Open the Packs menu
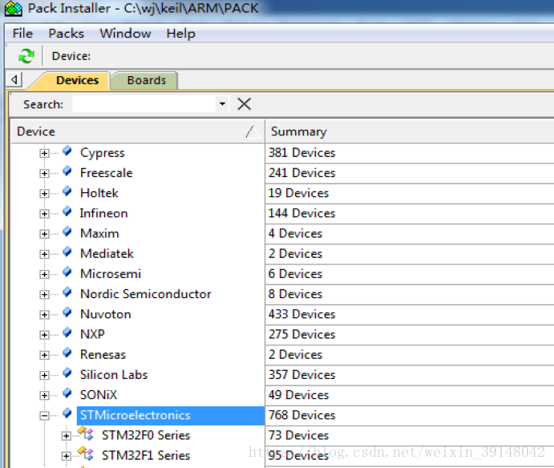Viewport: 554px width, 468px height. [x=66, y=34]
